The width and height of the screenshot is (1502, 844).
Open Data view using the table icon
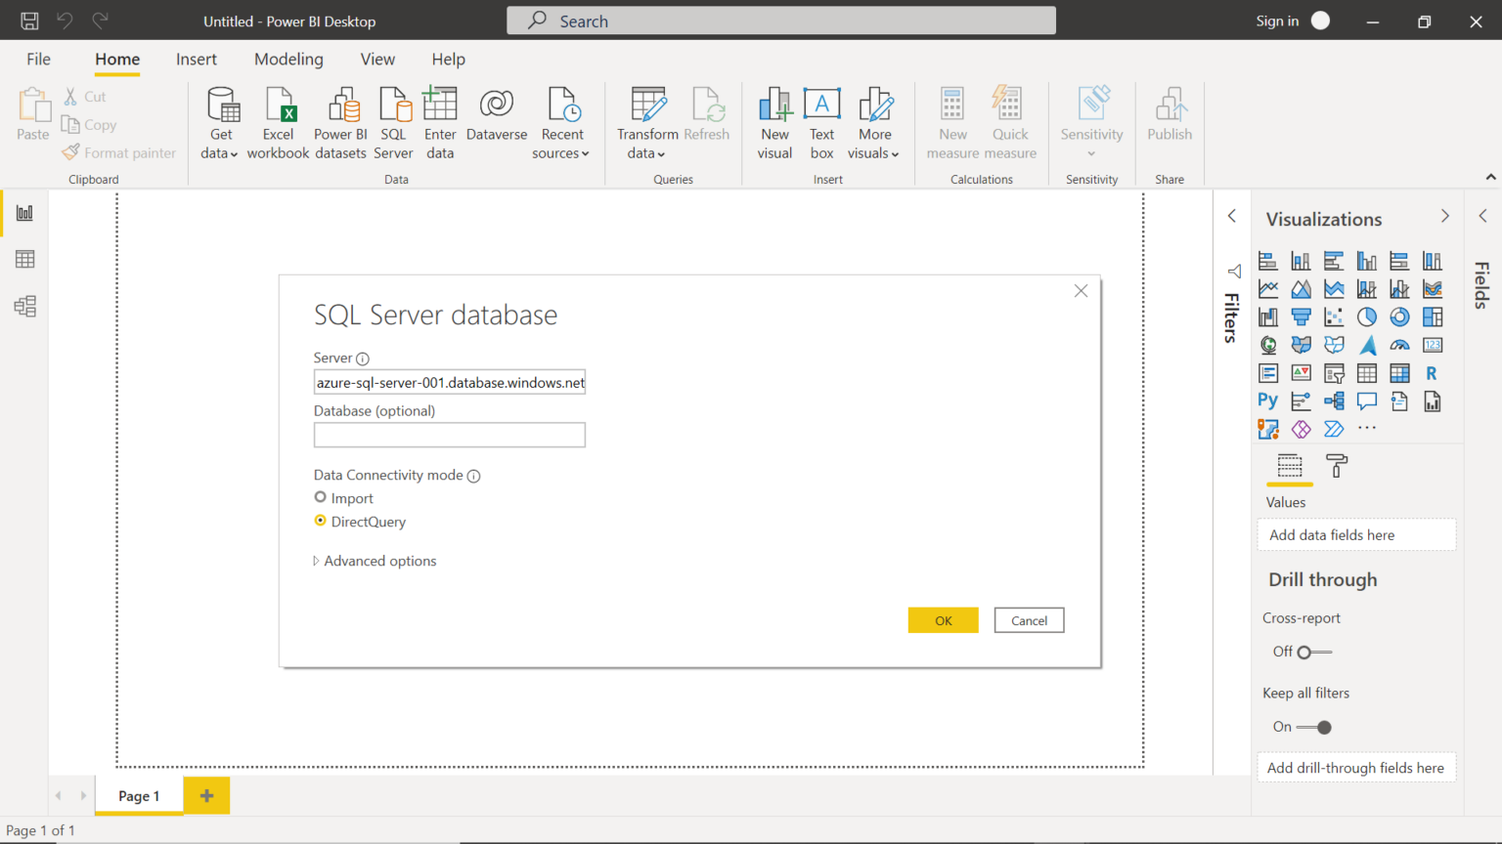click(24, 259)
